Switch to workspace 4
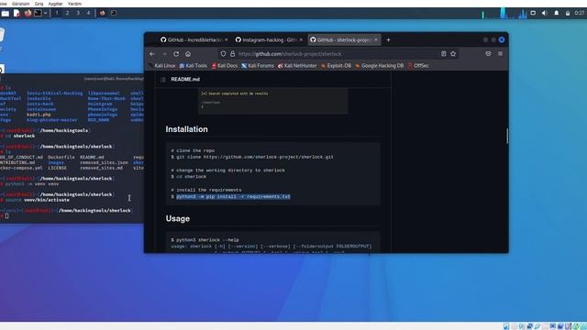 click(88, 13)
